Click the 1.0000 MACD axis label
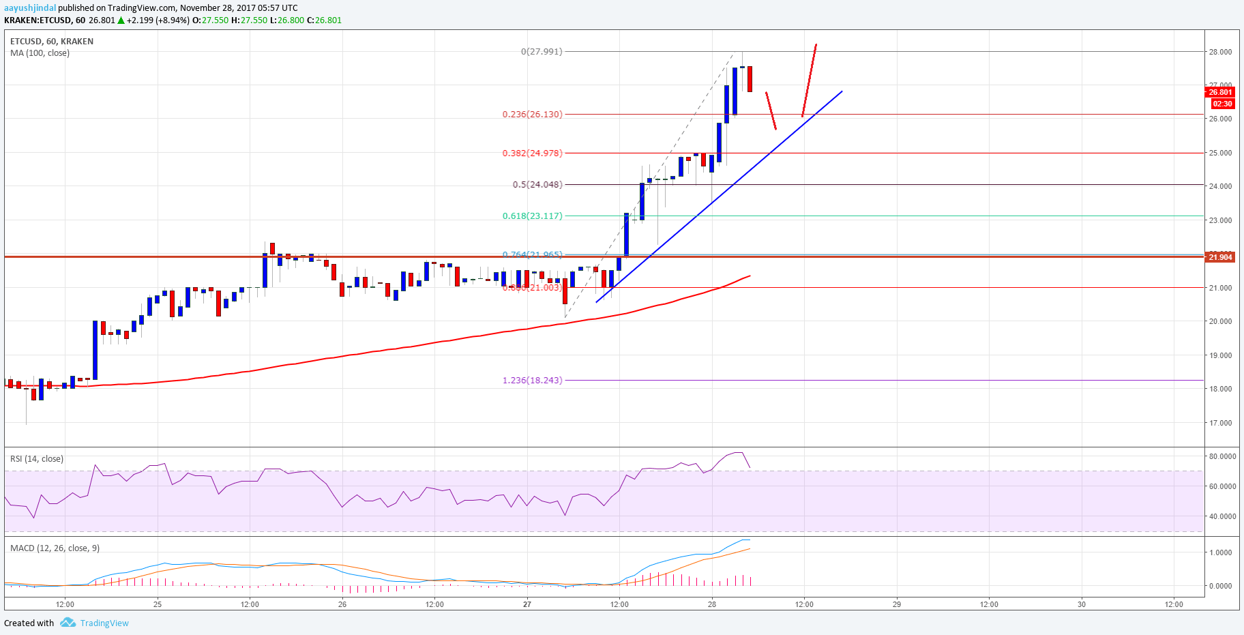 (1220, 552)
